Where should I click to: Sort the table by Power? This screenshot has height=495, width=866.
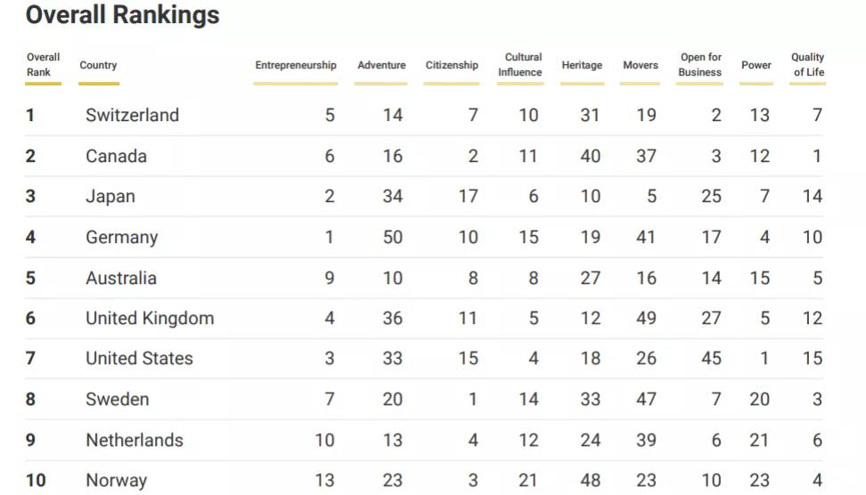tap(756, 65)
